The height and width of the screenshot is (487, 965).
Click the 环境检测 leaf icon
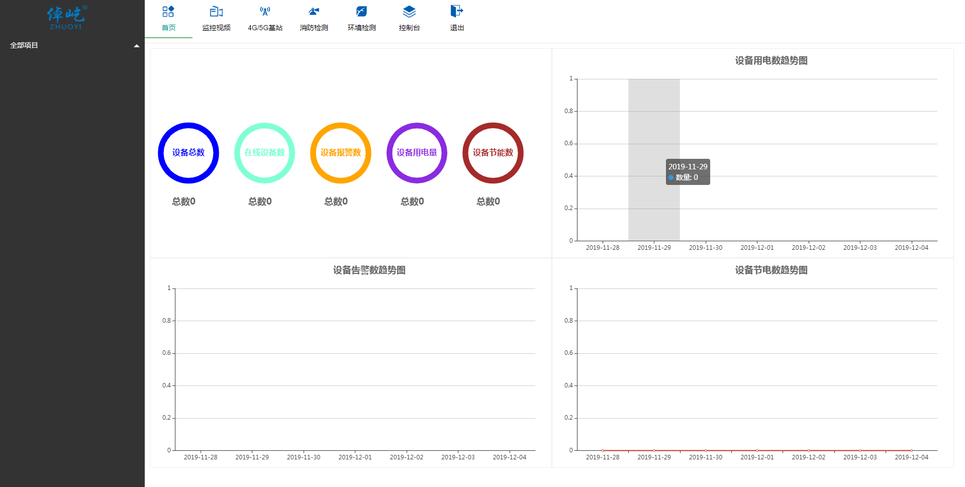click(x=361, y=12)
